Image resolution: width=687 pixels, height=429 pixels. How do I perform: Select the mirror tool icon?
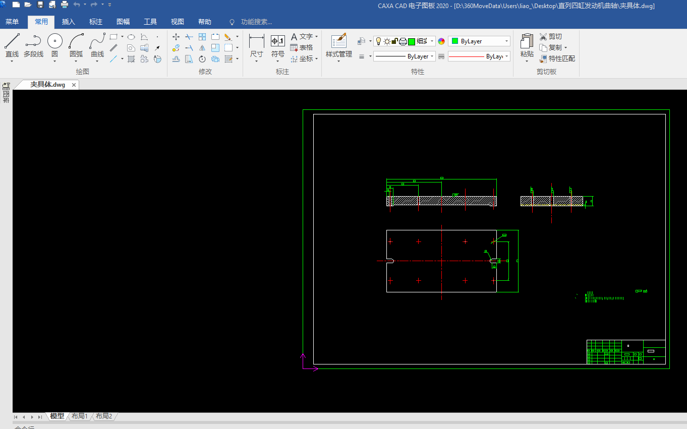pos(202,48)
